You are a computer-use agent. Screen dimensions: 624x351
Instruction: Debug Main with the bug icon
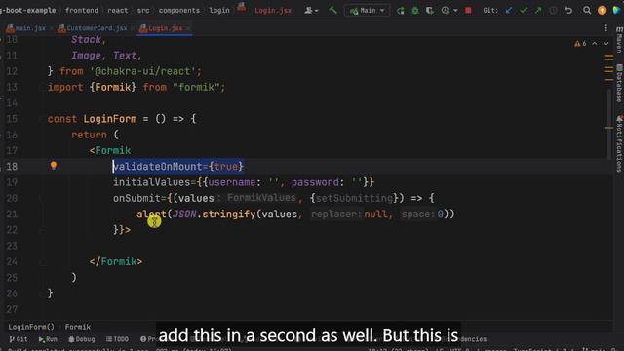pos(415,11)
